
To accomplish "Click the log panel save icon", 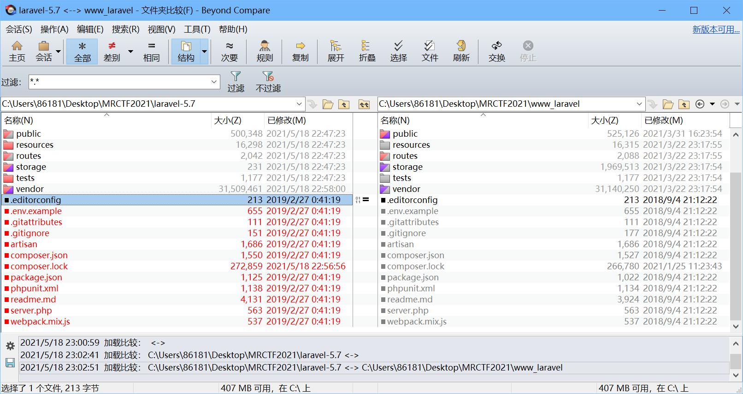I will click(10, 363).
